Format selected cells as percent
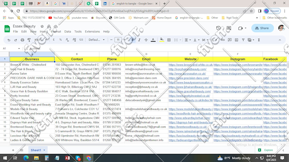Screen dimensions: 289x162 click(60, 40)
